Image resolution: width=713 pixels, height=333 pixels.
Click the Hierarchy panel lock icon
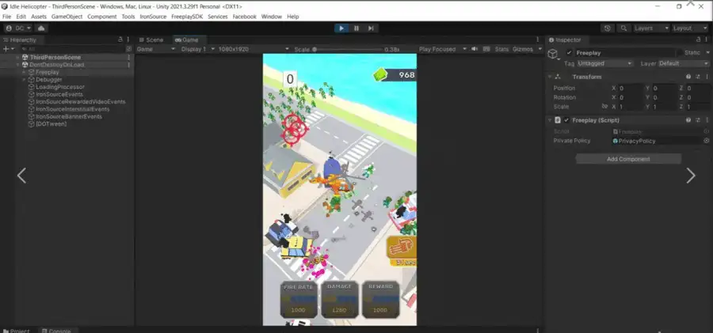click(x=120, y=40)
